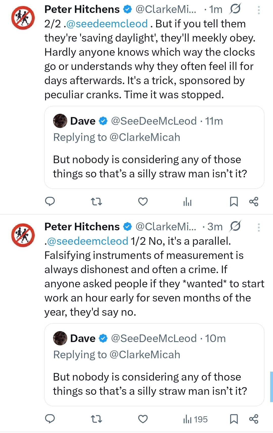This screenshot has height=433, width=273.
Task: Open more options for top tweet
Action: [x=259, y=10]
